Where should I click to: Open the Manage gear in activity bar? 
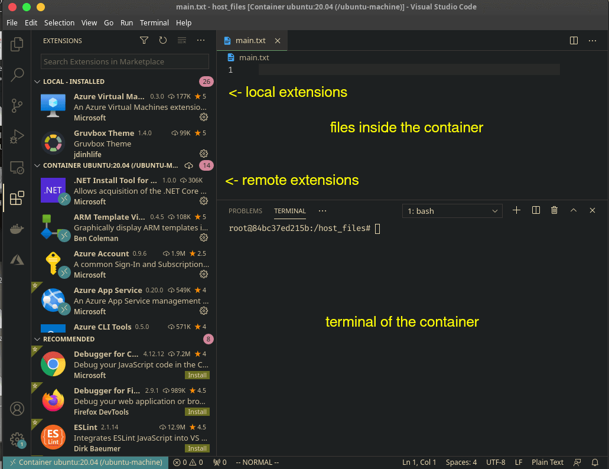(17, 439)
